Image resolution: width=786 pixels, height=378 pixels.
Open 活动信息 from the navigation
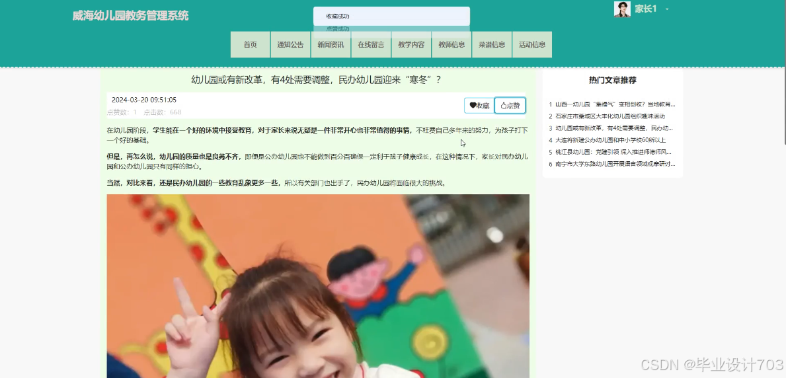pos(532,45)
